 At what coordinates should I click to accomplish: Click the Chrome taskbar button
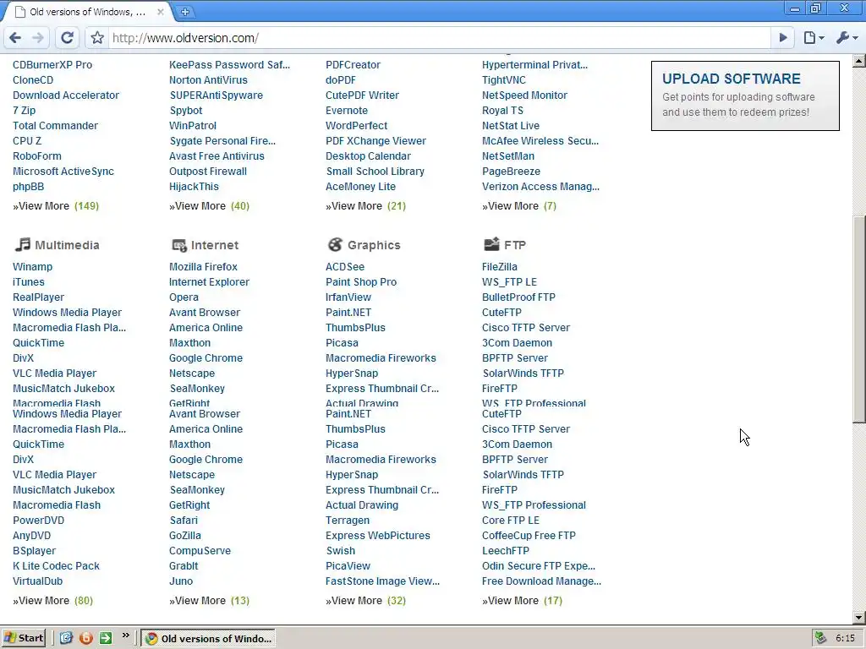tap(208, 639)
